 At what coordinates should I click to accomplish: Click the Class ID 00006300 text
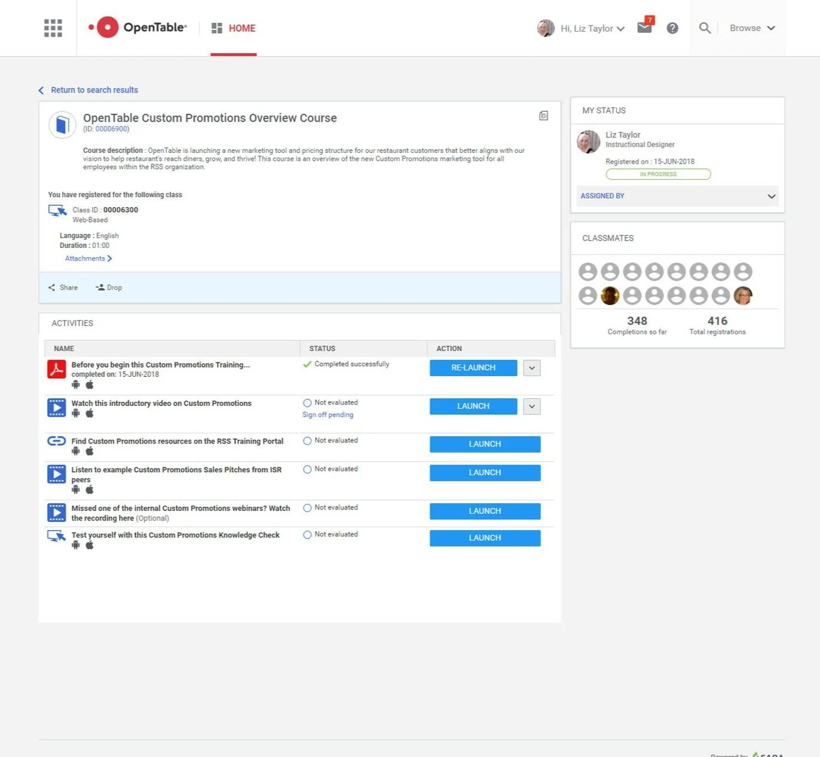105,210
